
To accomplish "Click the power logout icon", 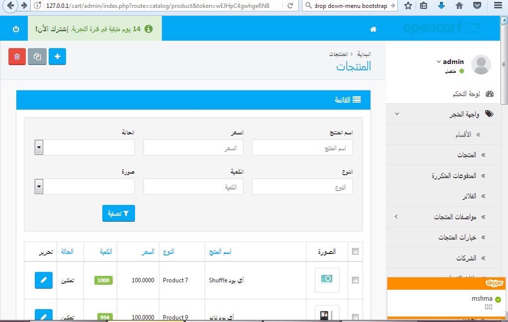I will [16, 29].
